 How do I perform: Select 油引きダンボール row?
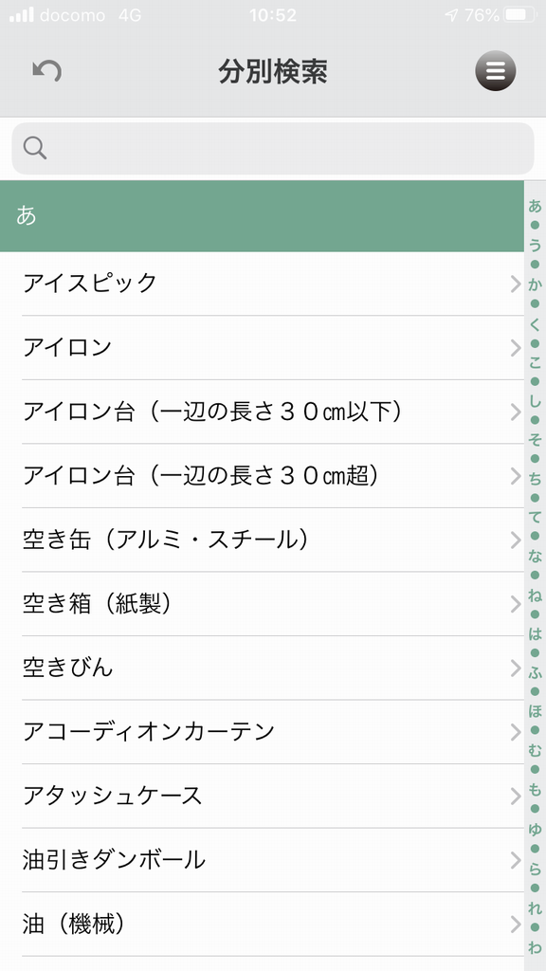tap(262, 860)
